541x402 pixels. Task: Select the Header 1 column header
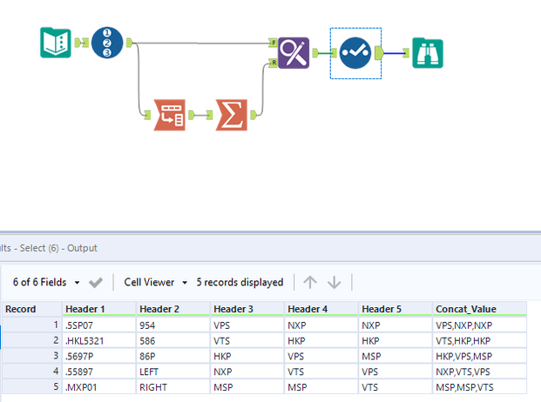(98, 309)
